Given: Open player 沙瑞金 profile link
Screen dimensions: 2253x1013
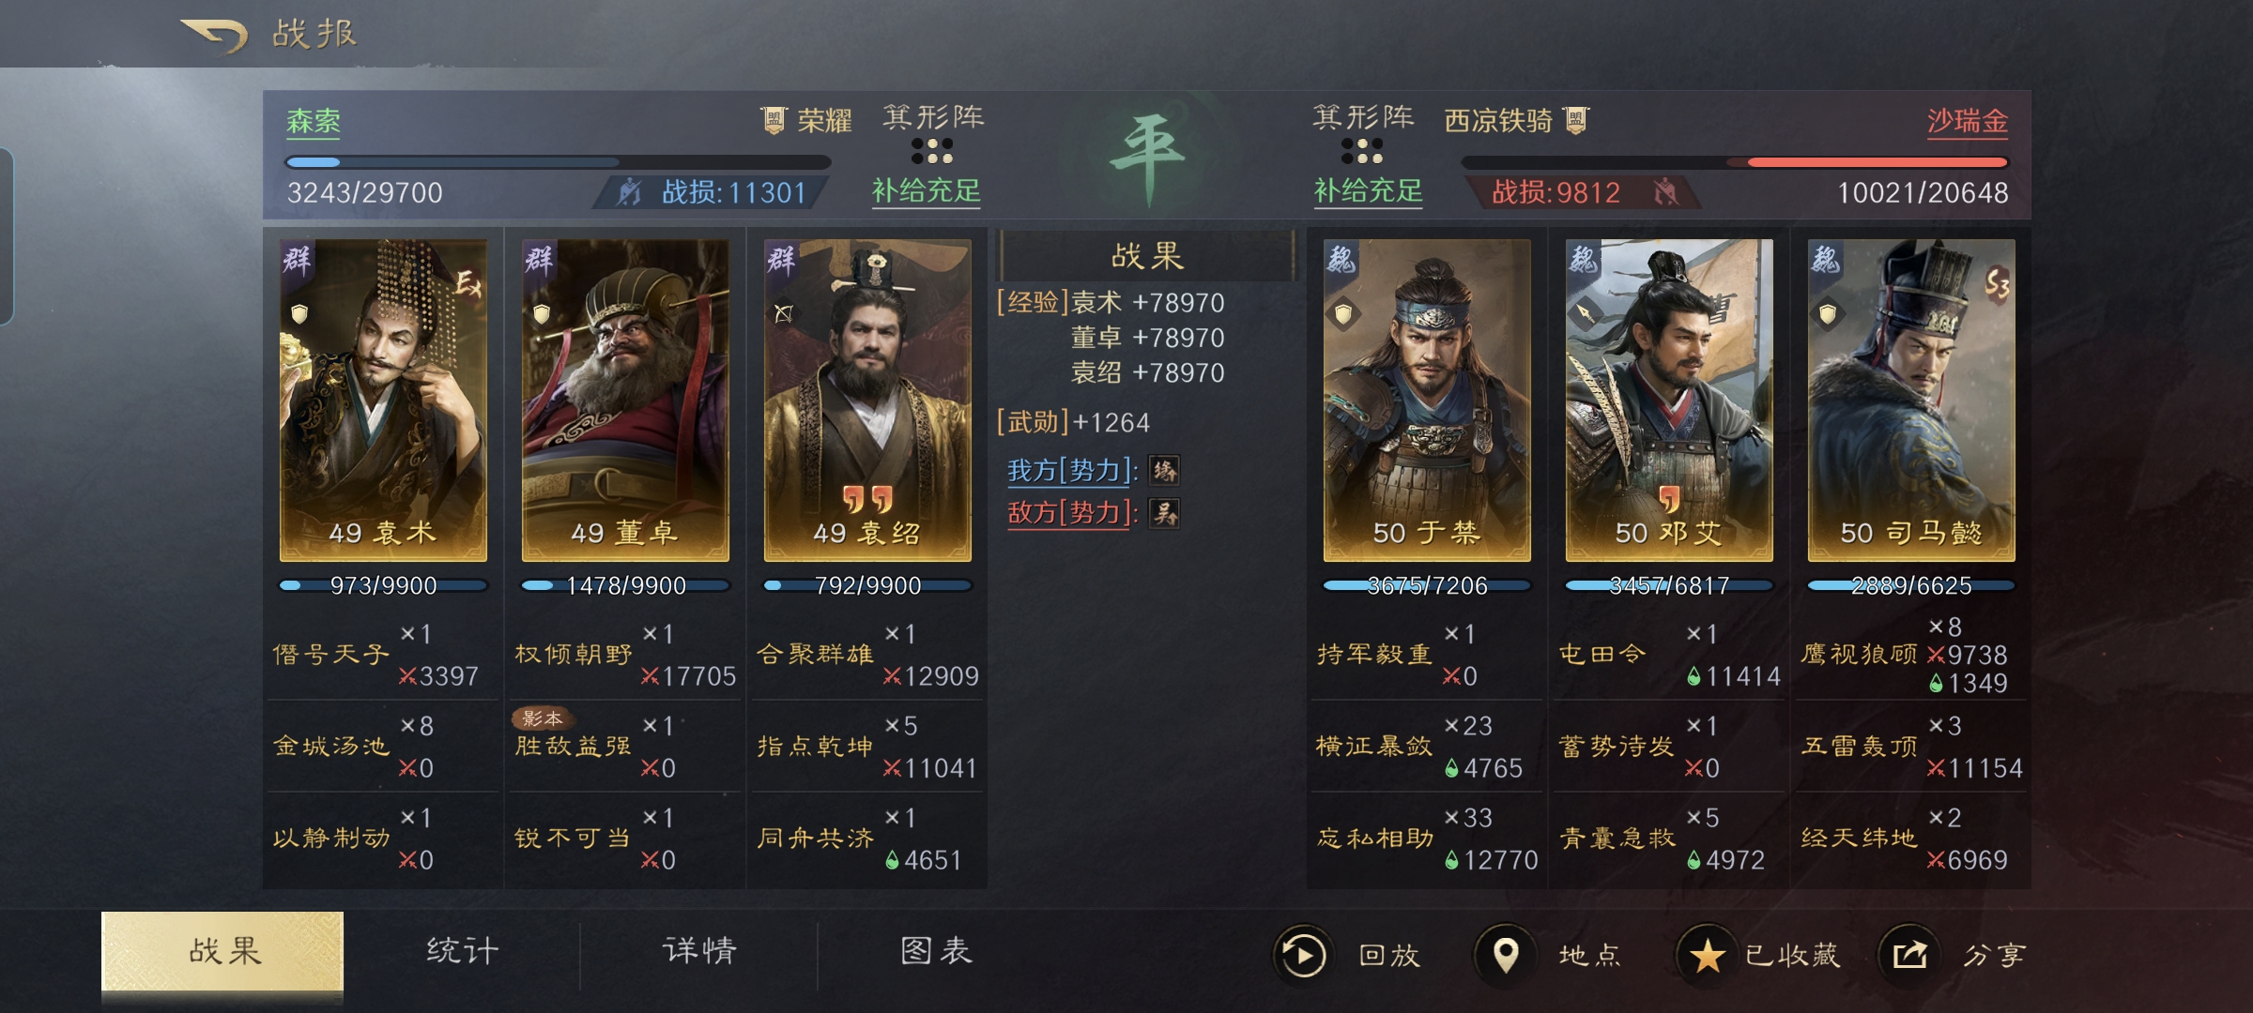Looking at the screenshot, I should (x=1968, y=121).
